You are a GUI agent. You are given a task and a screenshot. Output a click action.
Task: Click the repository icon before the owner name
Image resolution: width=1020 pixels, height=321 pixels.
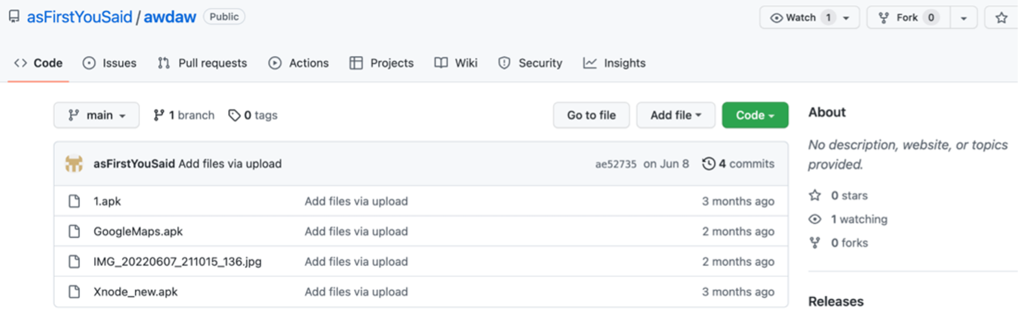point(14,17)
